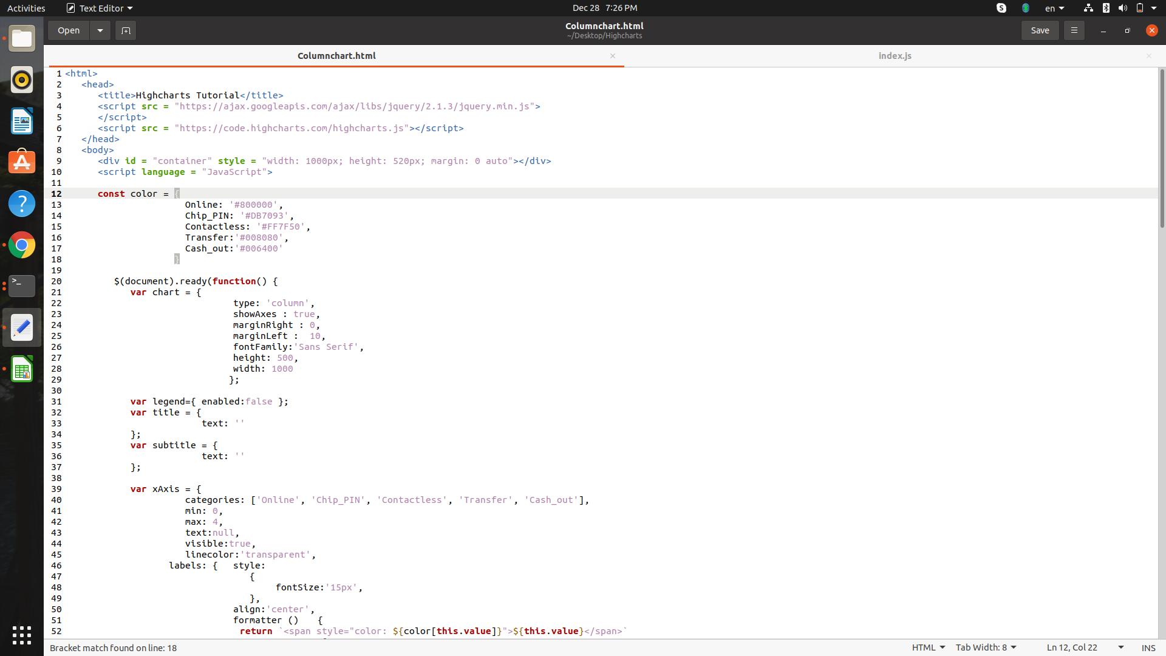Screen dimensions: 1166x656
Task: Expand the system menu arrow
Action: point(1154,8)
